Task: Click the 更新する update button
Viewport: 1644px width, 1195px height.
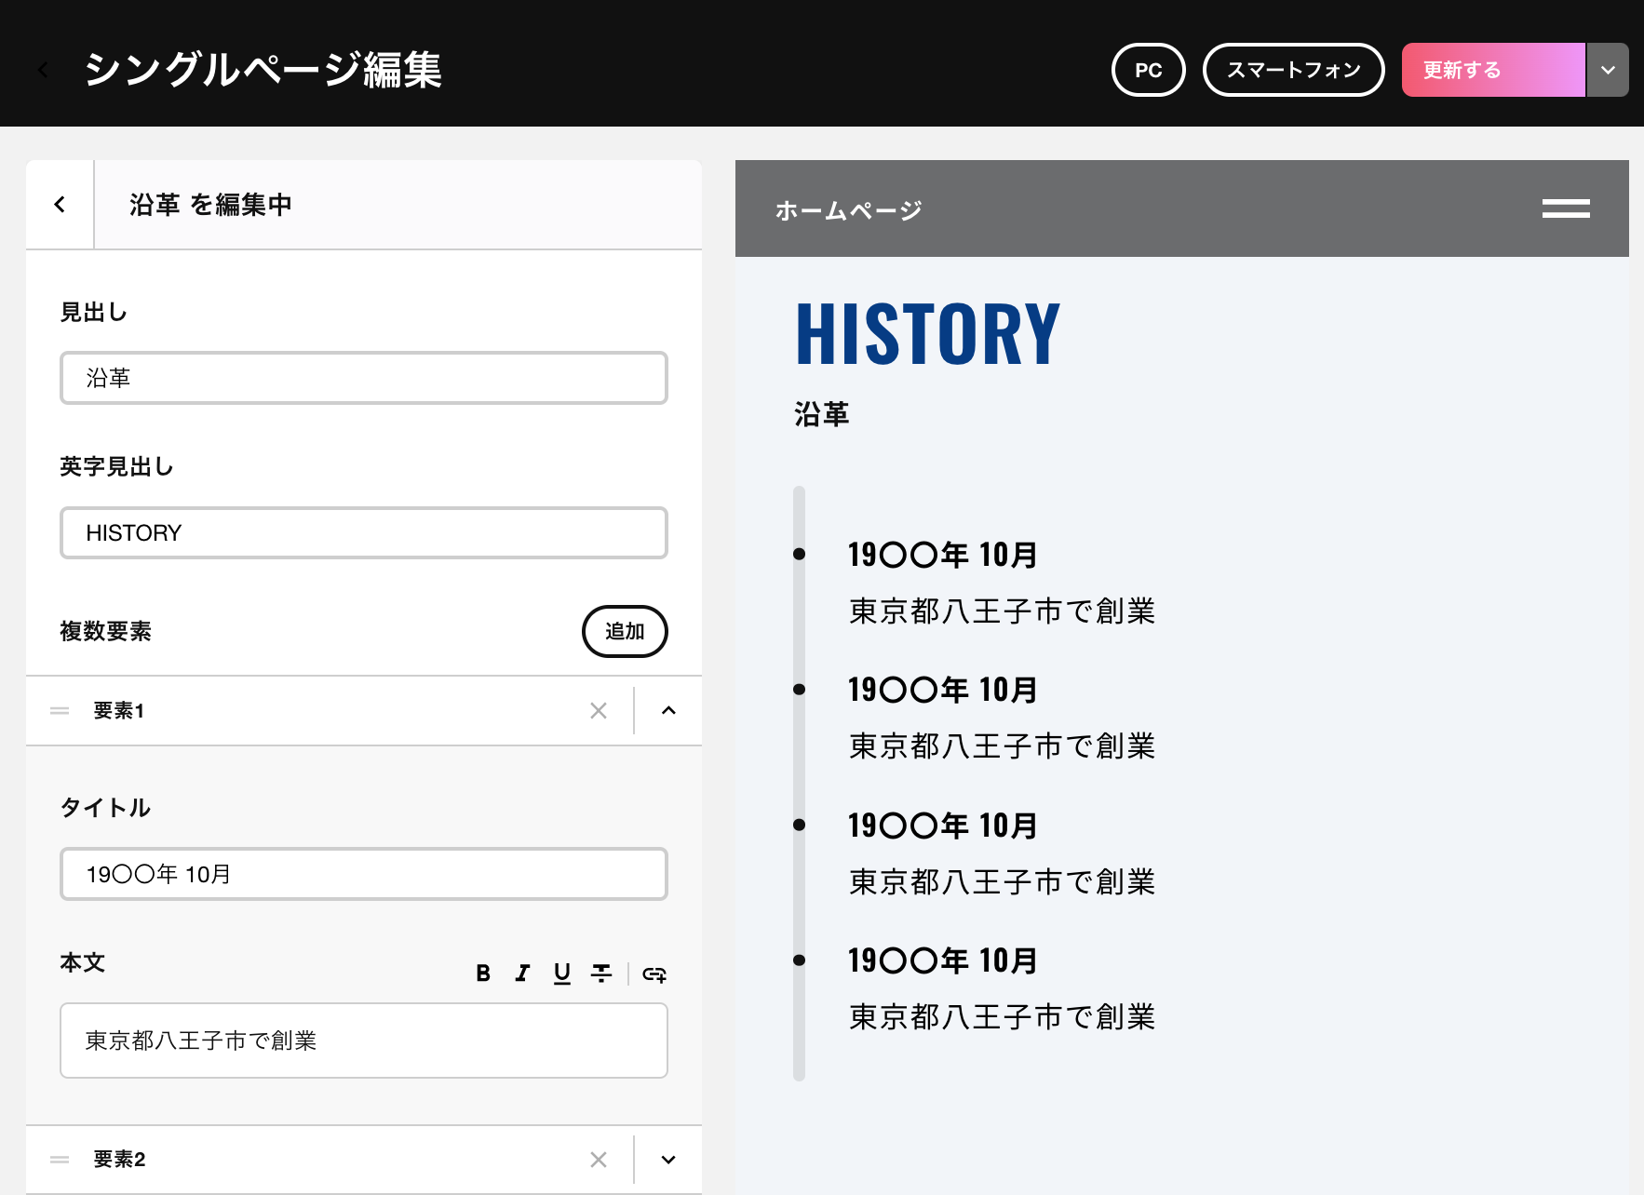Action: 1493,70
